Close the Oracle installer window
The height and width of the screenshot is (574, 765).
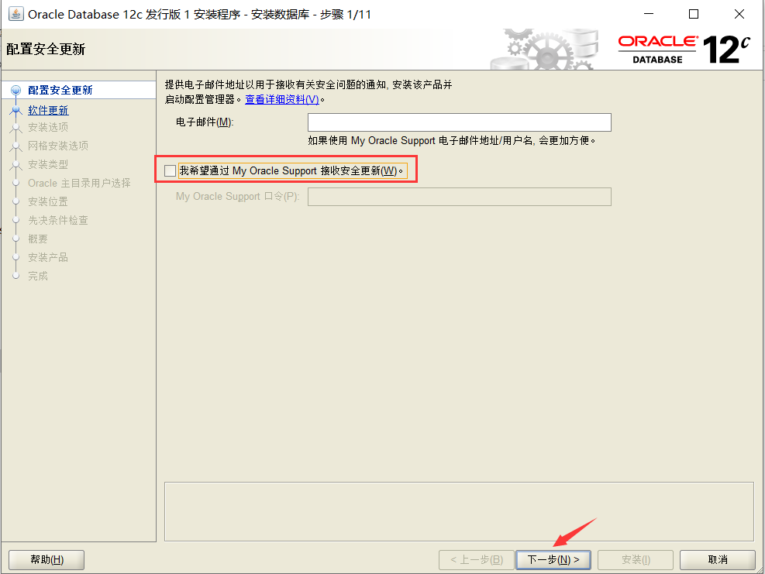(739, 14)
